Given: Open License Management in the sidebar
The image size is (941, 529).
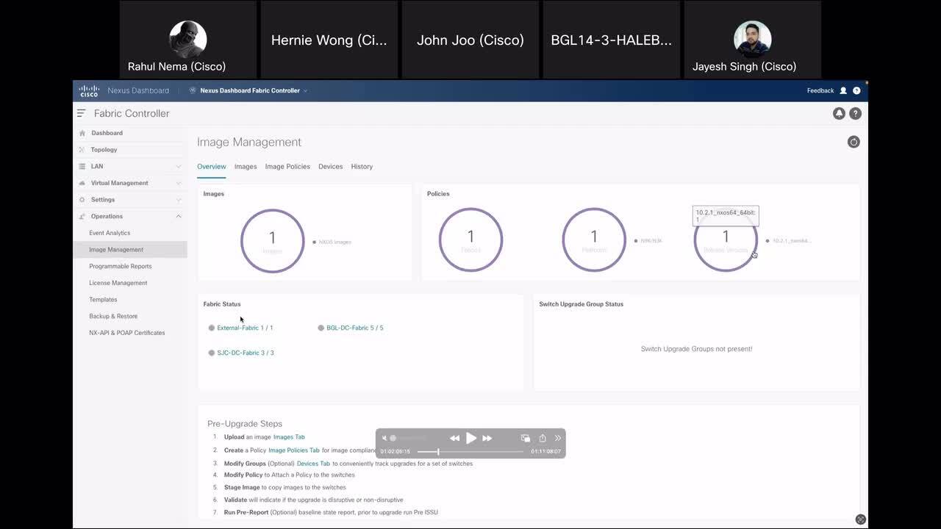Looking at the screenshot, I should [118, 283].
